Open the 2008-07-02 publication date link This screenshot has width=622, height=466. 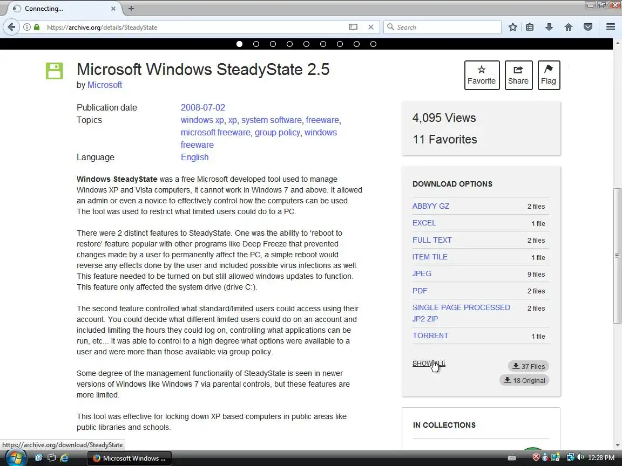pos(202,107)
